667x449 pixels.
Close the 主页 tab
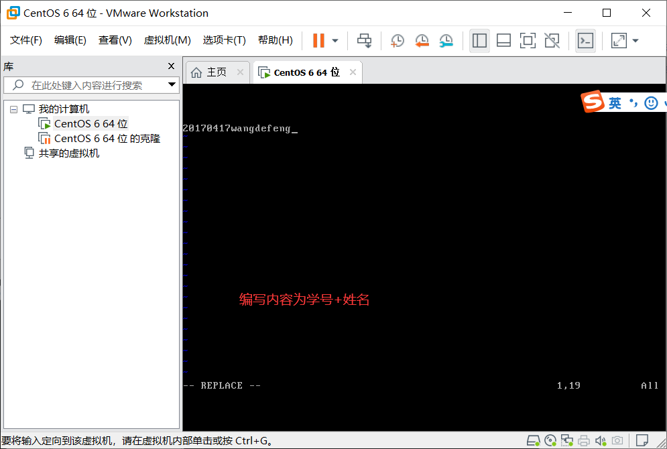(x=241, y=72)
